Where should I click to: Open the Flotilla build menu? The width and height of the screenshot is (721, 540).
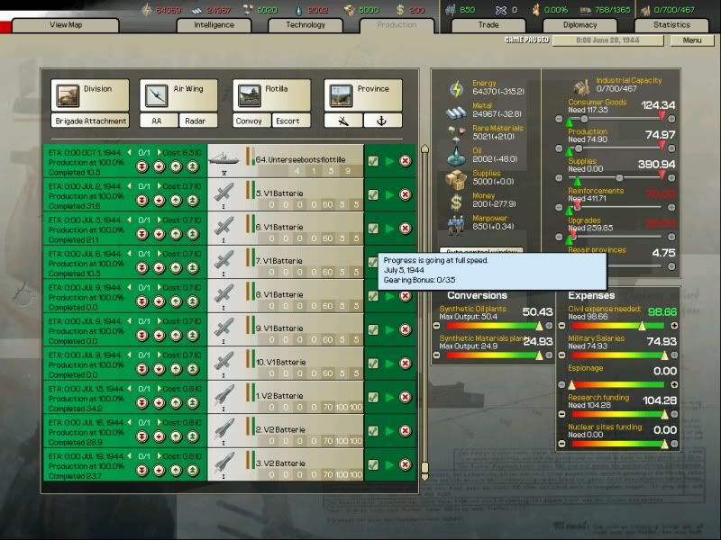pos(272,94)
